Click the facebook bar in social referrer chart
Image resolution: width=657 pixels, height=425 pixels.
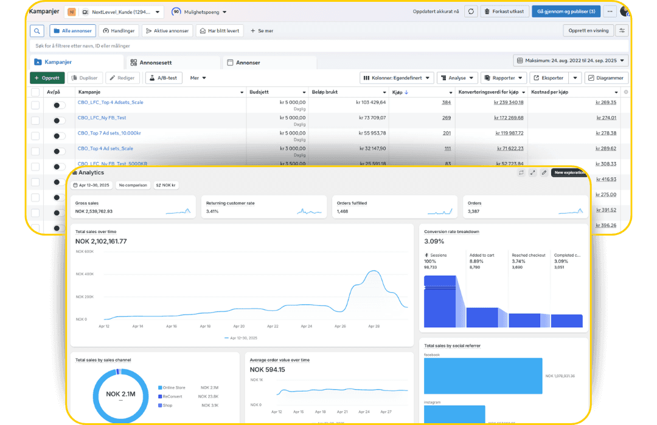click(x=482, y=376)
